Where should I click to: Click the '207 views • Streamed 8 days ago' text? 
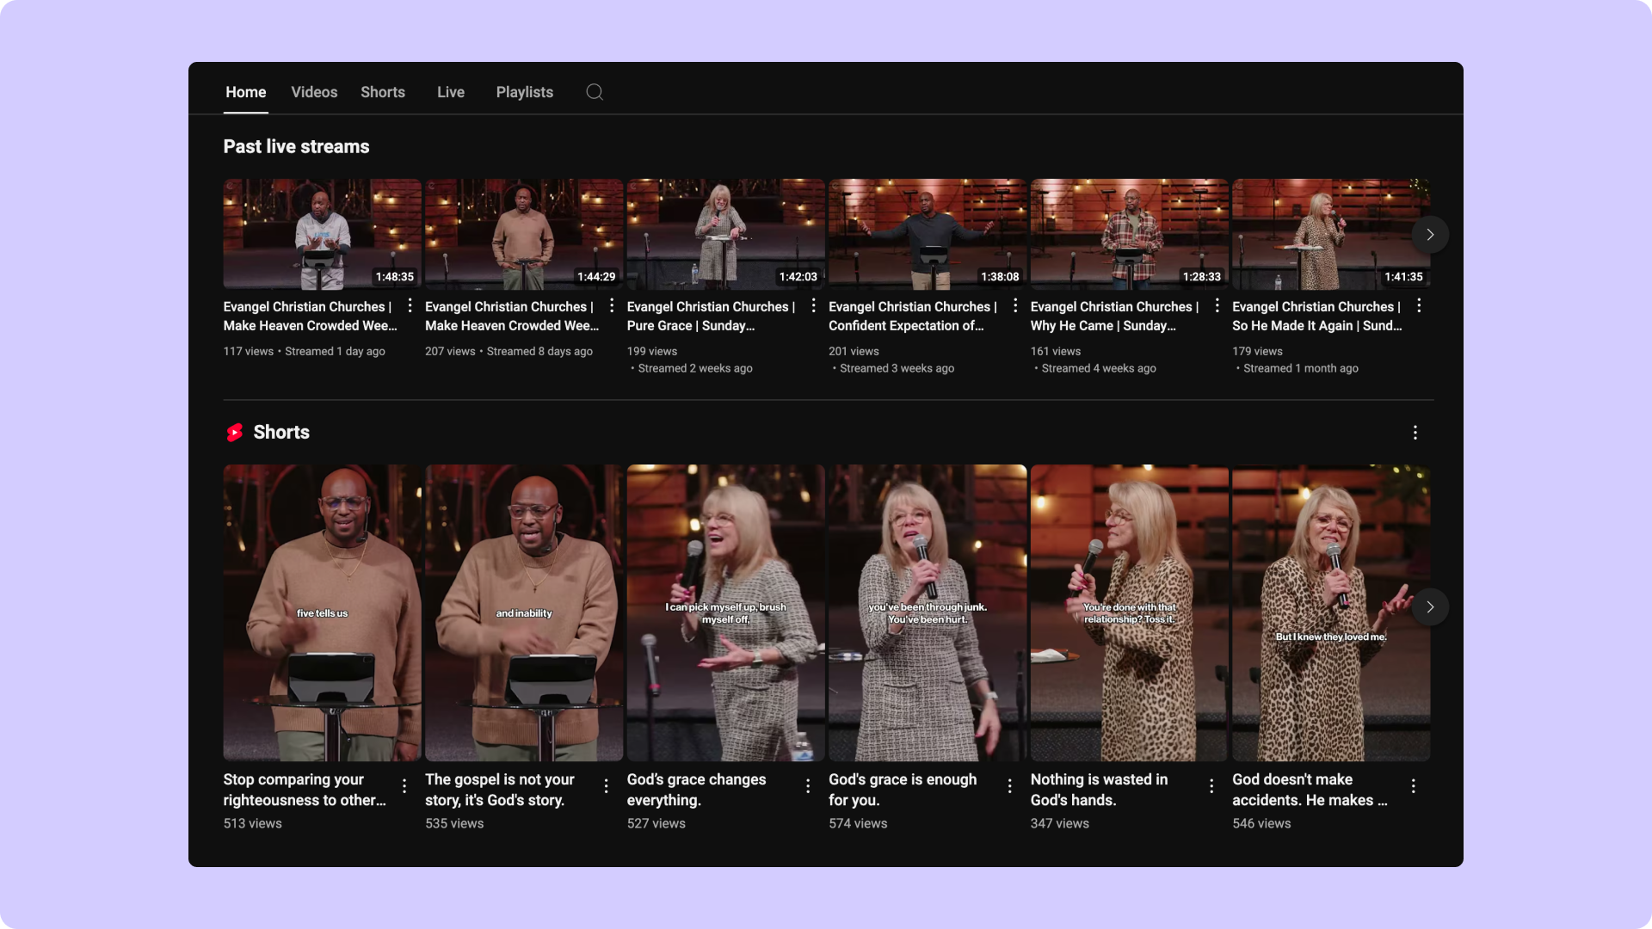(x=509, y=351)
